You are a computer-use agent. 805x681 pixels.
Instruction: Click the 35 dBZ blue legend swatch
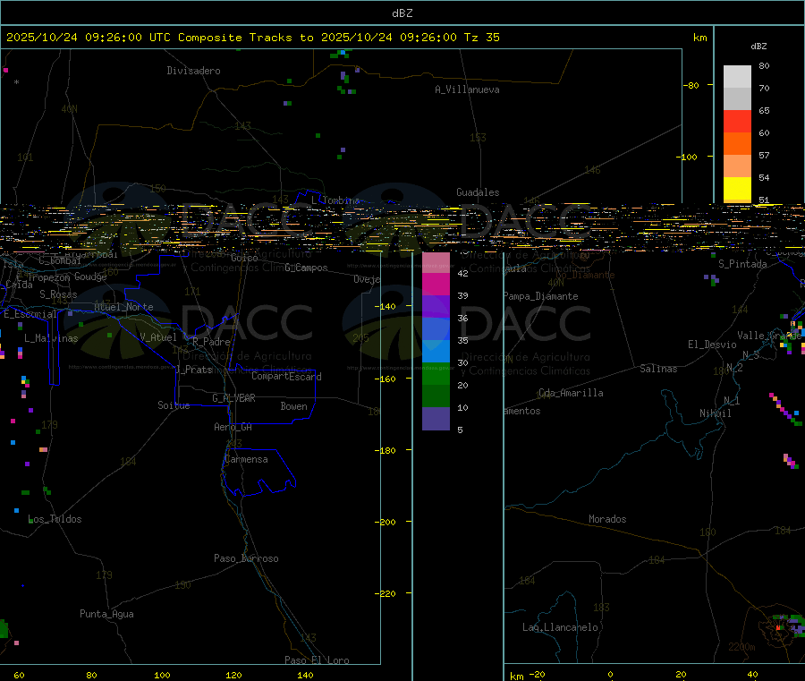(436, 352)
